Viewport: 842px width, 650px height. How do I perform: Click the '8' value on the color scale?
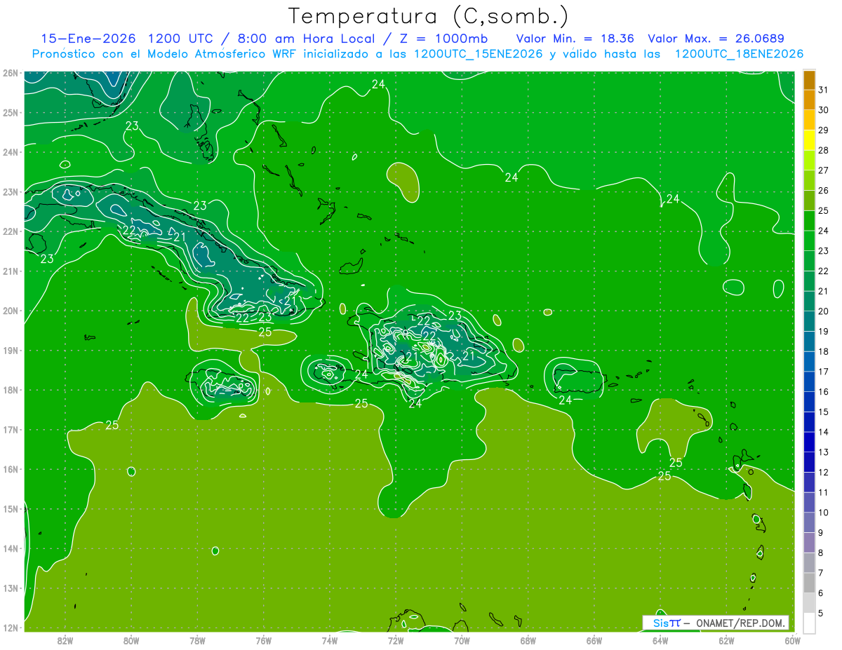tap(821, 552)
